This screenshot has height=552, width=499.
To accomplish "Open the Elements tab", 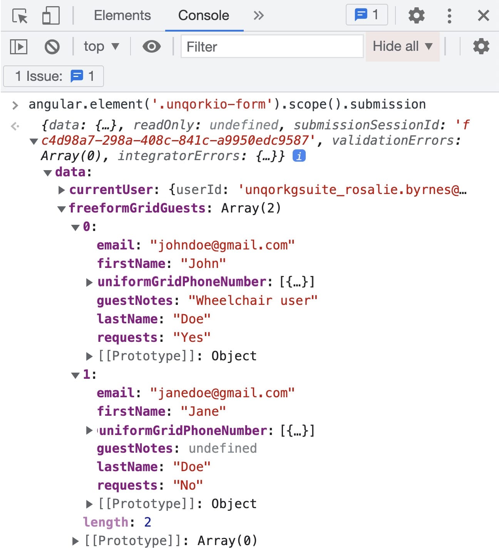I will coord(122,15).
